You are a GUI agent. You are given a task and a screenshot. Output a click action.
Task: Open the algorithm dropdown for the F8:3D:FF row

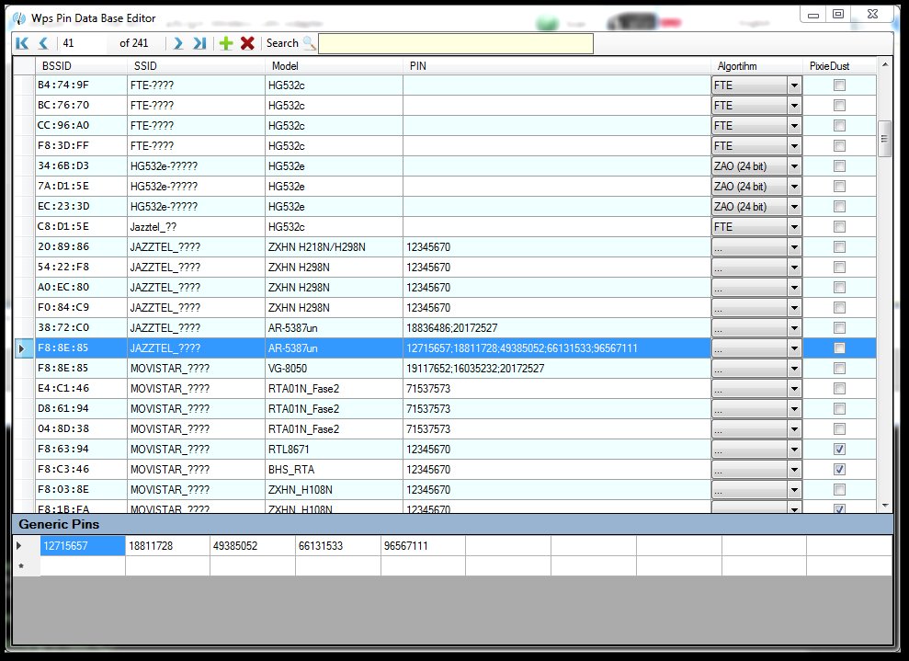794,146
